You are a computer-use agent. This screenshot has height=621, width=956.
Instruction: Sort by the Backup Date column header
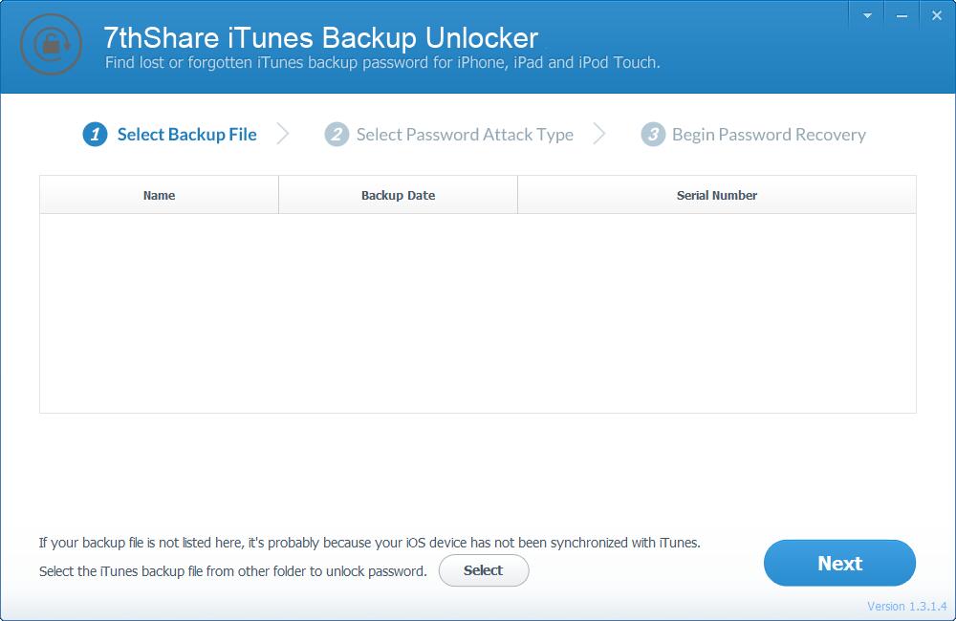point(398,195)
